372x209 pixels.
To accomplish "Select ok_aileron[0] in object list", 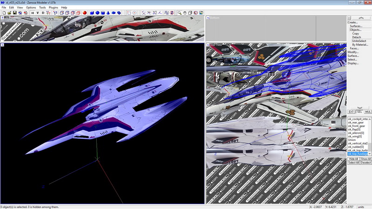I will (358, 133).
